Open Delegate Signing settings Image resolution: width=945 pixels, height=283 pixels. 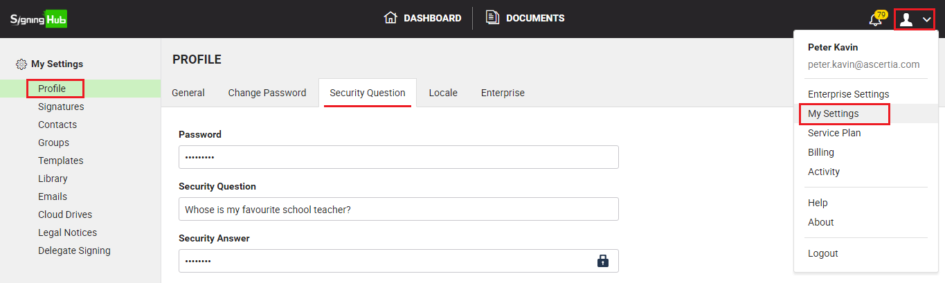click(74, 250)
